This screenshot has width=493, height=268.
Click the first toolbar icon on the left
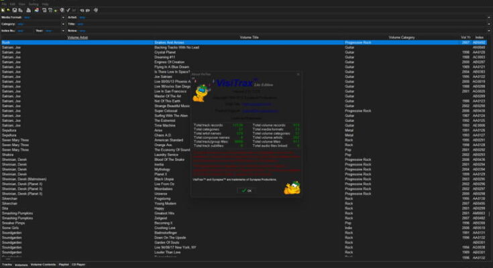(x=3, y=11)
